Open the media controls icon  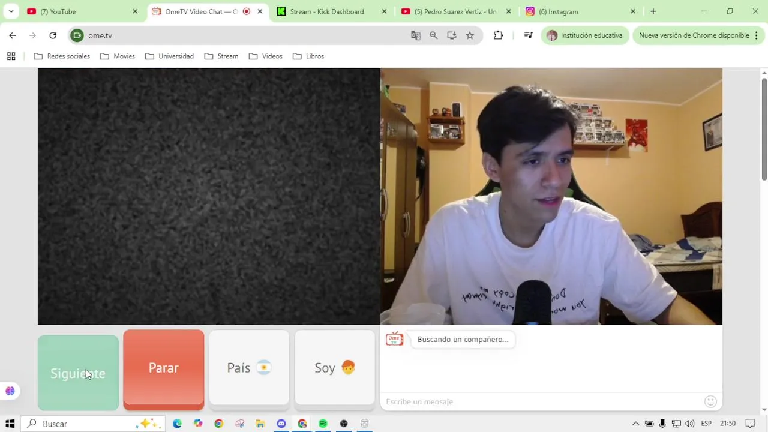pyautogui.click(x=528, y=35)
